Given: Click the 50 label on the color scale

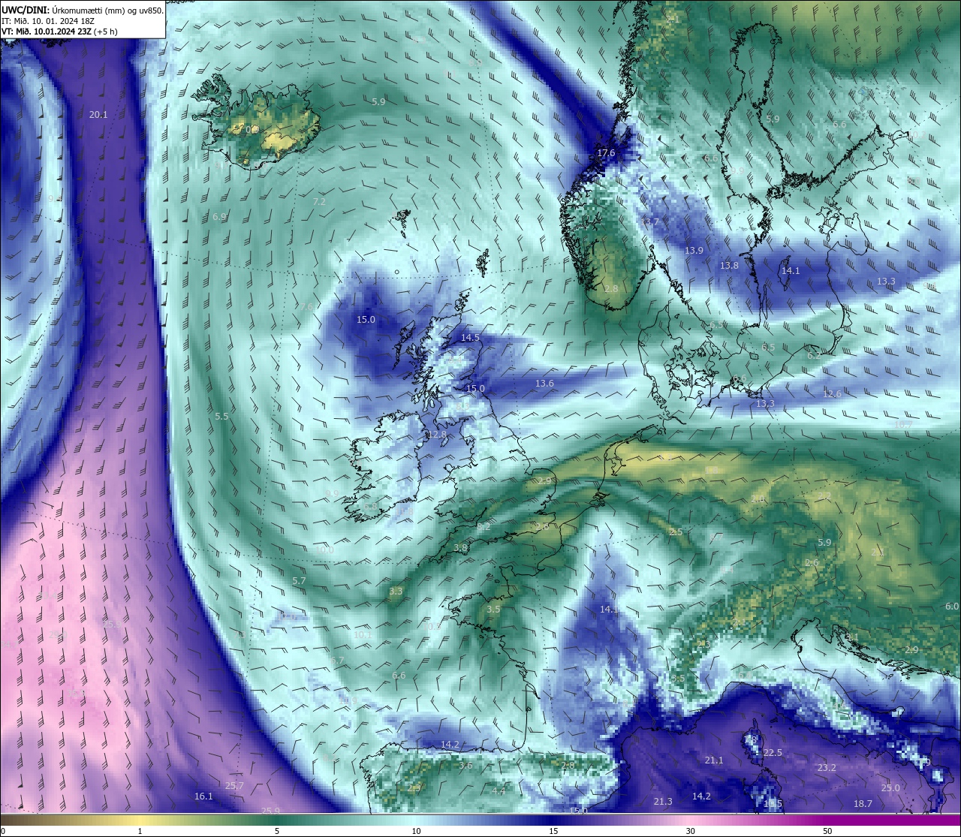Looking at the screenshot, I should pyautogui.click(x=827, y=831).
